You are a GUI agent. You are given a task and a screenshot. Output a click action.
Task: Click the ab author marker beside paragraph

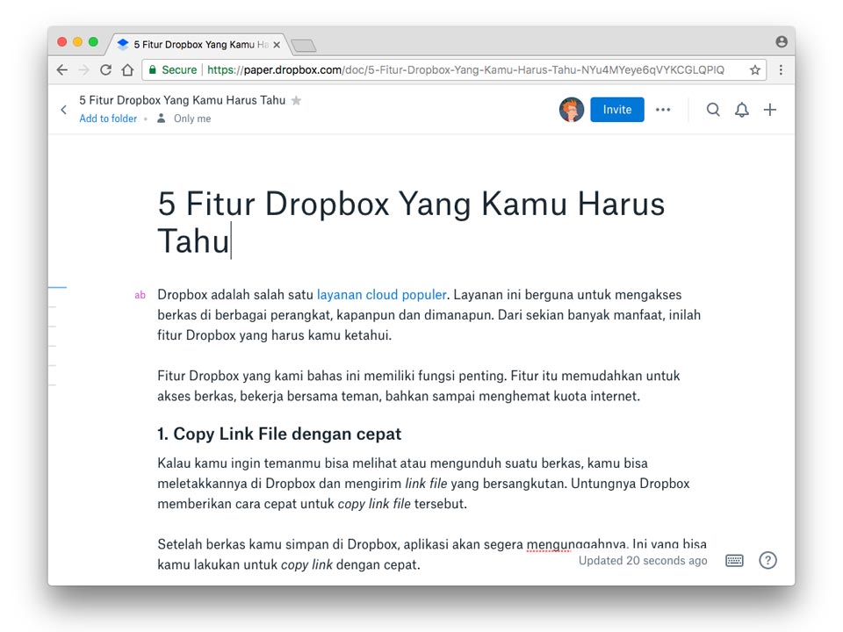pos(140,295)
